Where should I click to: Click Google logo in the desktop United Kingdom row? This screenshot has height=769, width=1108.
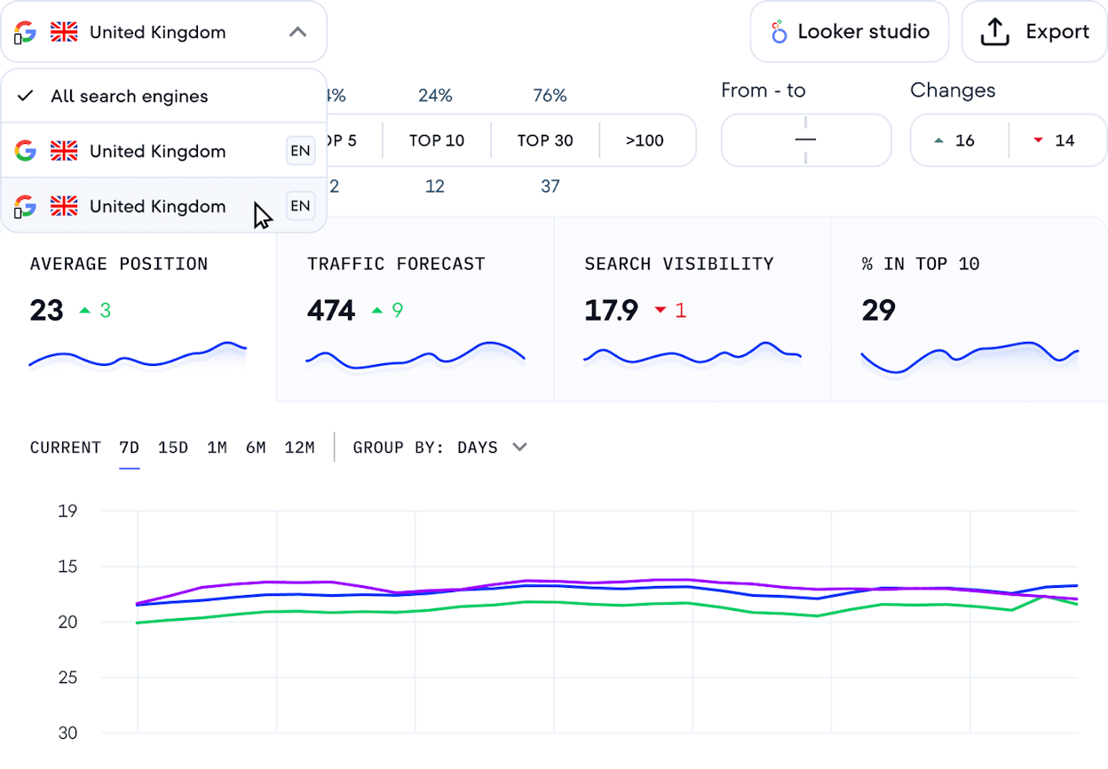tap(26, 151)
